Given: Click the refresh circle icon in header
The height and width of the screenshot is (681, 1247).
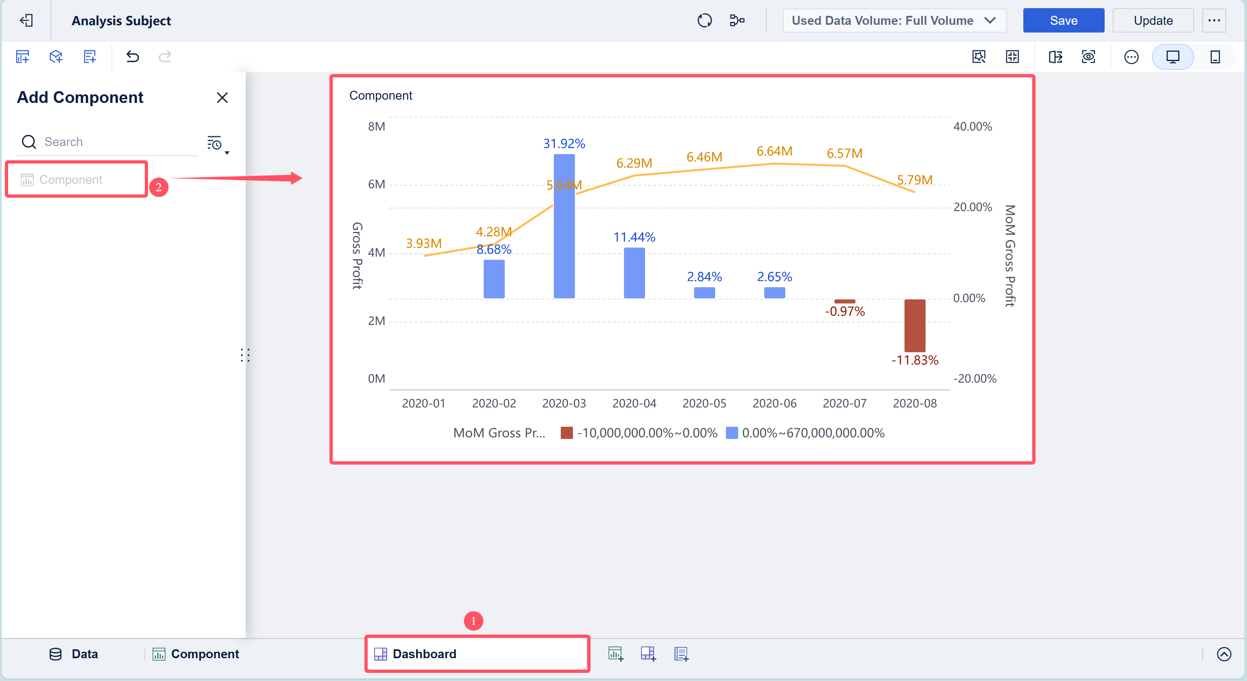Looking at the screenshot, I should 704,20.
